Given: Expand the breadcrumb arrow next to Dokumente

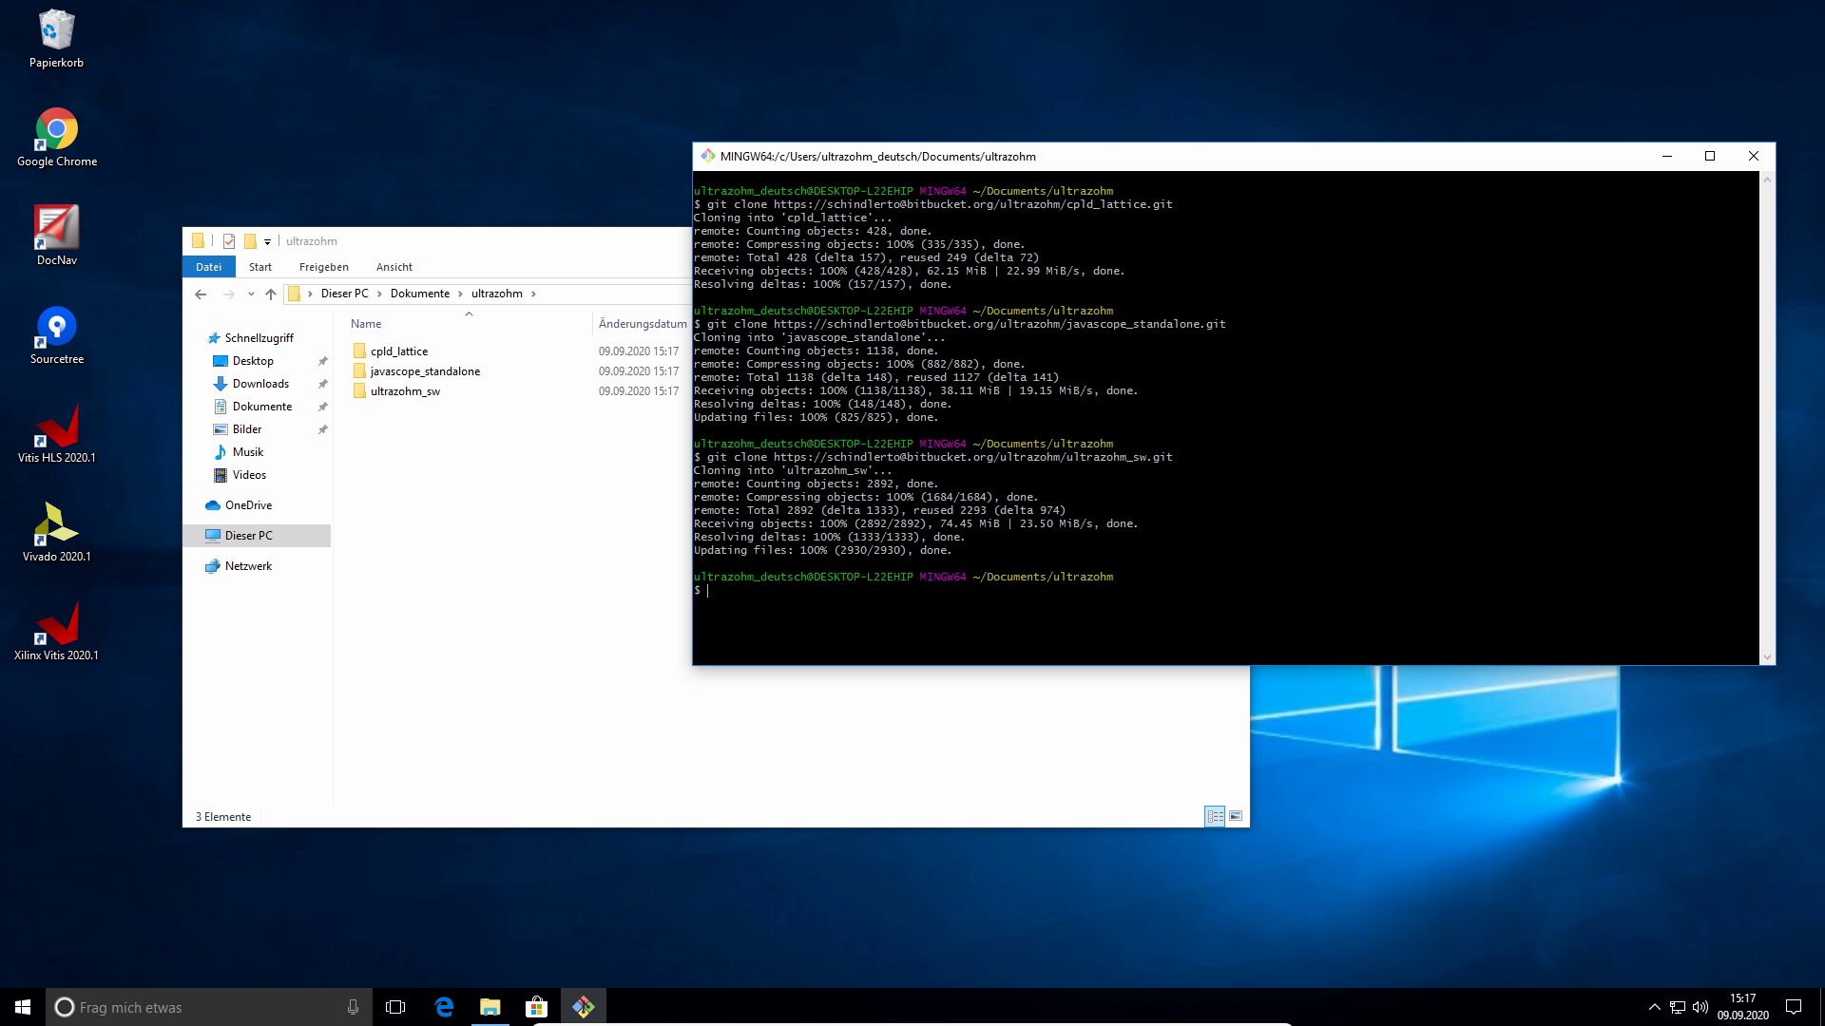Looking at the screenshot, I should click(460, 294).
